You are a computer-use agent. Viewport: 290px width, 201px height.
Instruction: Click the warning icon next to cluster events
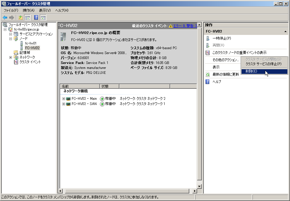pyautogui.click(x=170, y=26)
